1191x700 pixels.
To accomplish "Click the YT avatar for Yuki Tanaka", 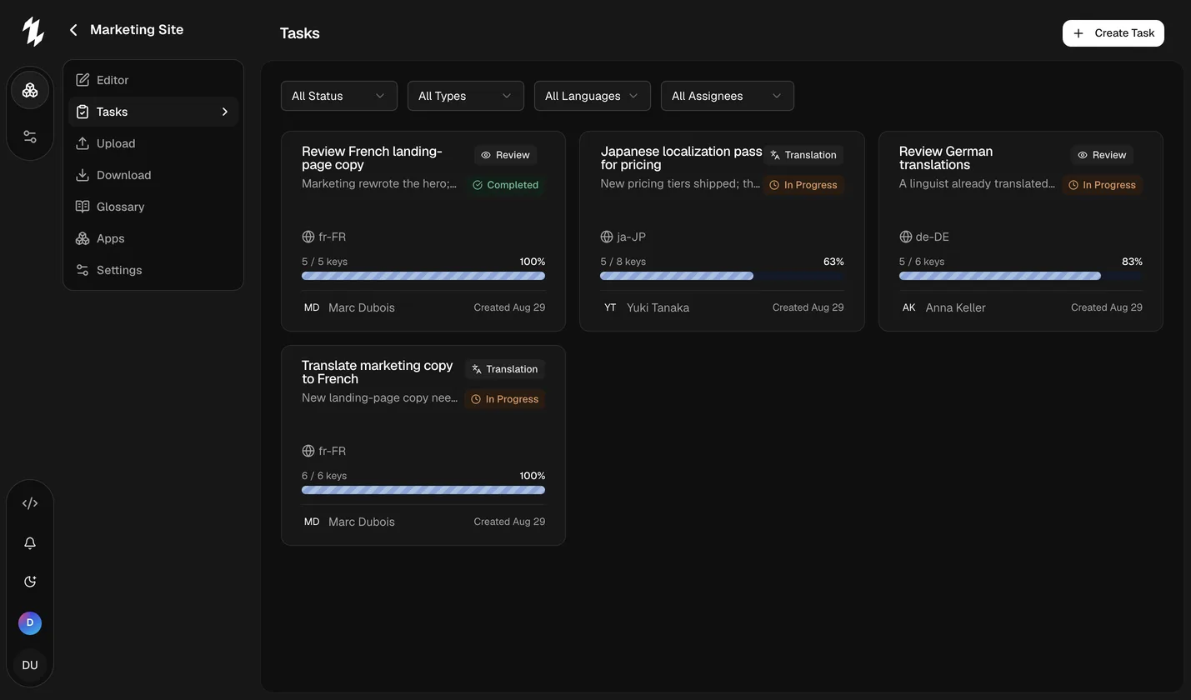I will tap(610, 307).
